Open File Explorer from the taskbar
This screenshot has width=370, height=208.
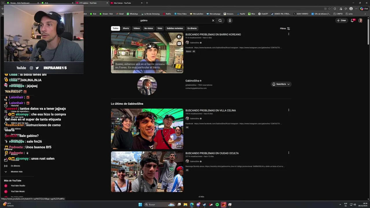(185, 205)
